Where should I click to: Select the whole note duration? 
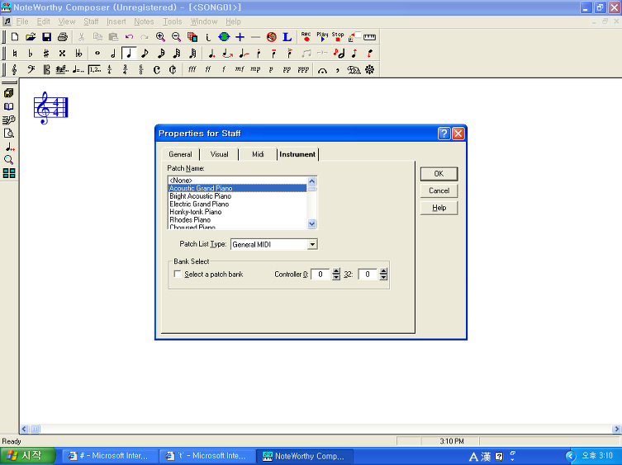pos(97,53)
